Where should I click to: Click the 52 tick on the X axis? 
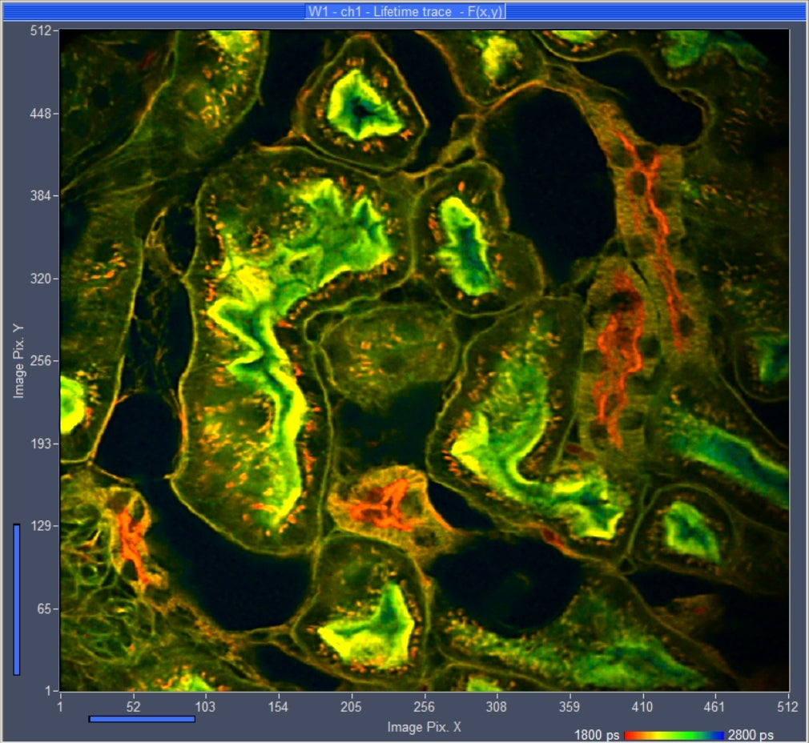coord(133,707)
